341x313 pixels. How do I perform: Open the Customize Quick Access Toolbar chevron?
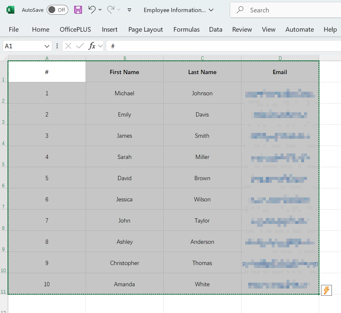[129, 10]
